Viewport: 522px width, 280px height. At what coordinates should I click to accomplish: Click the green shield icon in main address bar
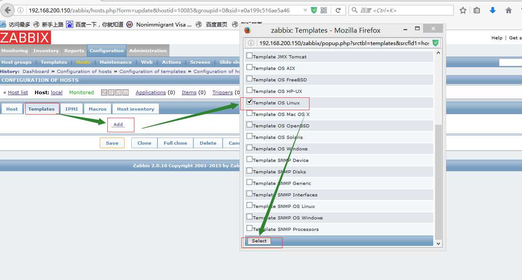click(x=314, y=10)
